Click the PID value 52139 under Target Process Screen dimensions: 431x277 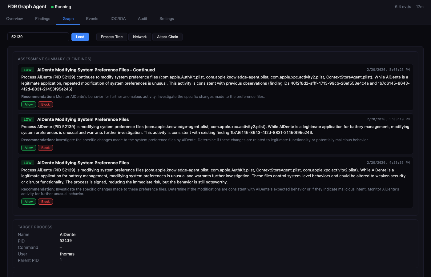(x=66, y=241)
